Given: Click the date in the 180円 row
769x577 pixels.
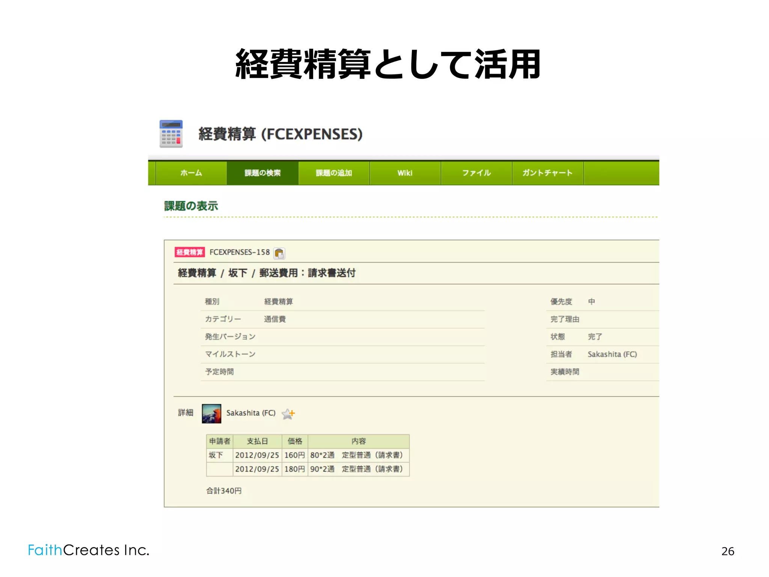Looking at the screenshot, I should click(257, 469).
